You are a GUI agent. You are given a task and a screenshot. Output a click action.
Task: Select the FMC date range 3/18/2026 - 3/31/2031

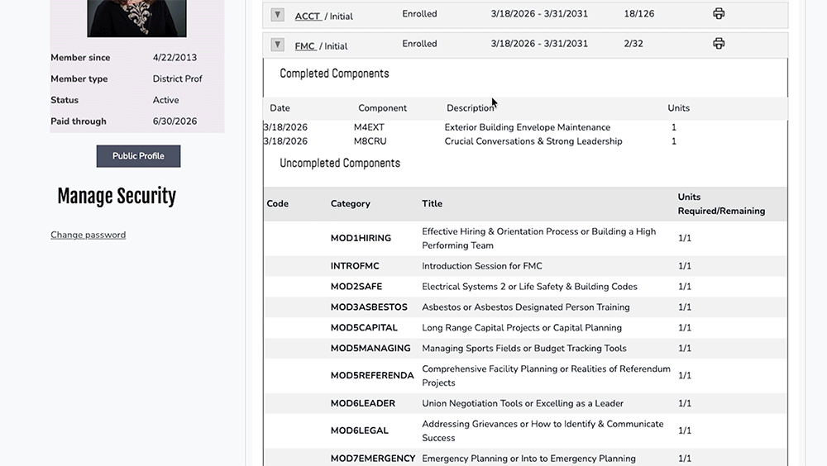click(x=539, y=45)
